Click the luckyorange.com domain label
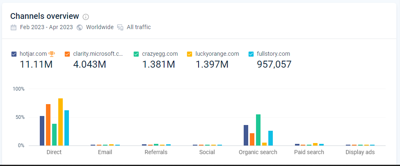Viewport: 400px width, 166px height. point(217,54)
